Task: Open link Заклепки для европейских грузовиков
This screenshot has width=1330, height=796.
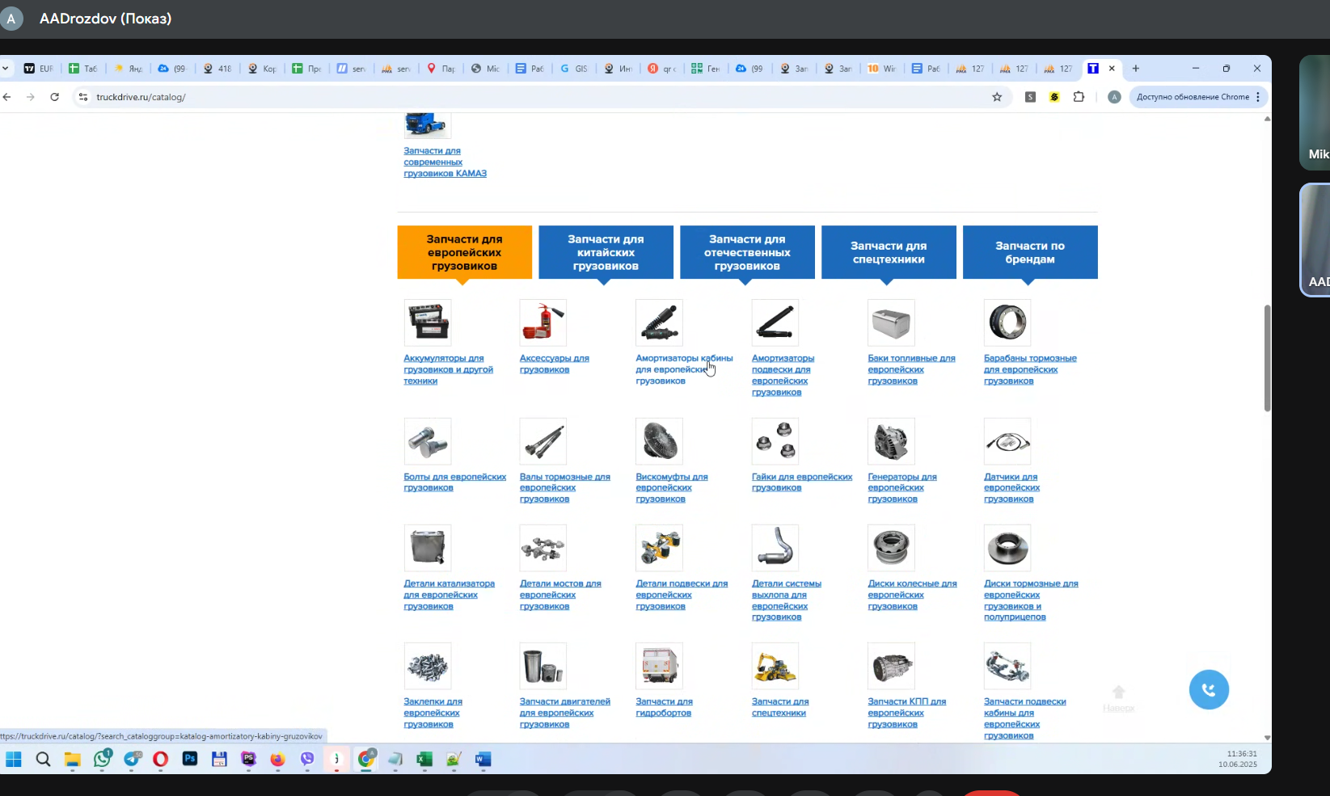Action: pos(433,713)
